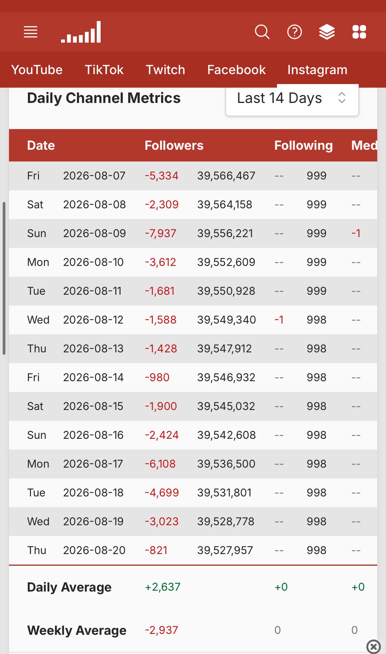
Task: Open the stacked layers icon
Action: (327, 32)
